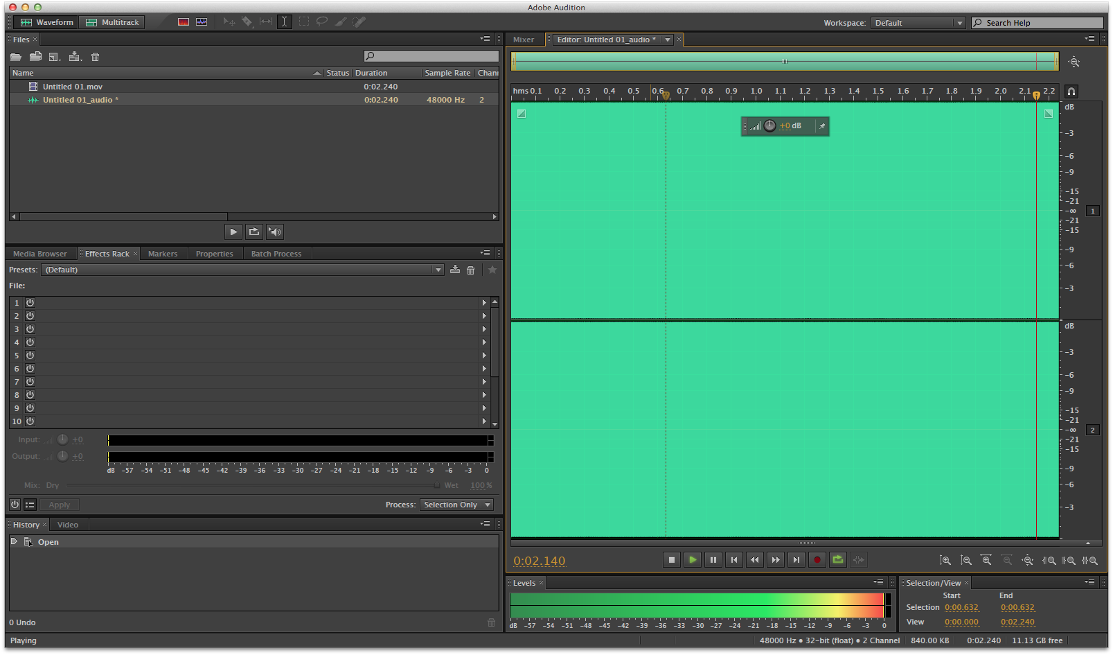Click the New File icon
The width and height of the screenshot is (1113, 655).
tap(55, 57)
